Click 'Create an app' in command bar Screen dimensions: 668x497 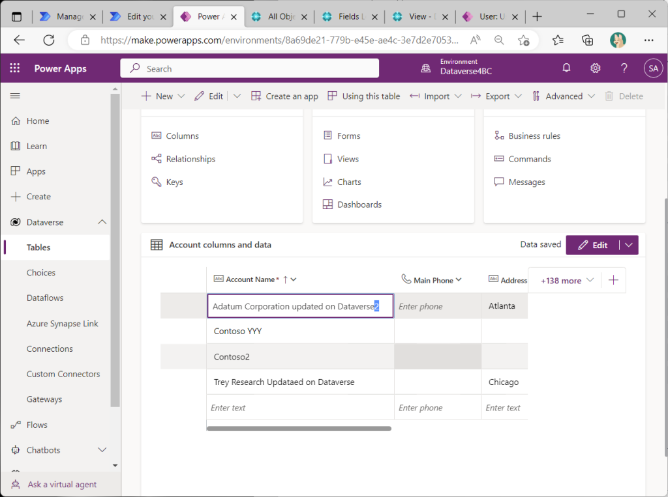coord(284,96)
